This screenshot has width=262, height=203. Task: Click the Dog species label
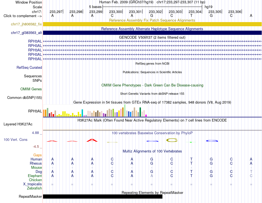(x=39, y=172)
